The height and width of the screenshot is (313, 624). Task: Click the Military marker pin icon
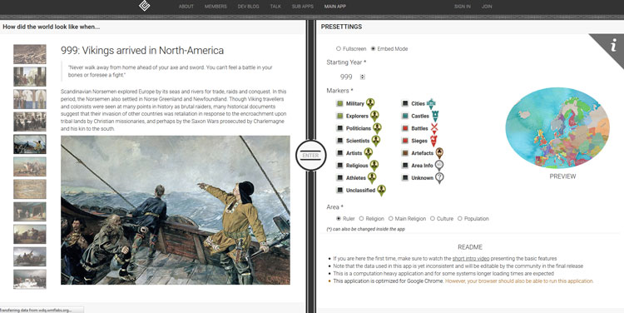tap(370, 103)
